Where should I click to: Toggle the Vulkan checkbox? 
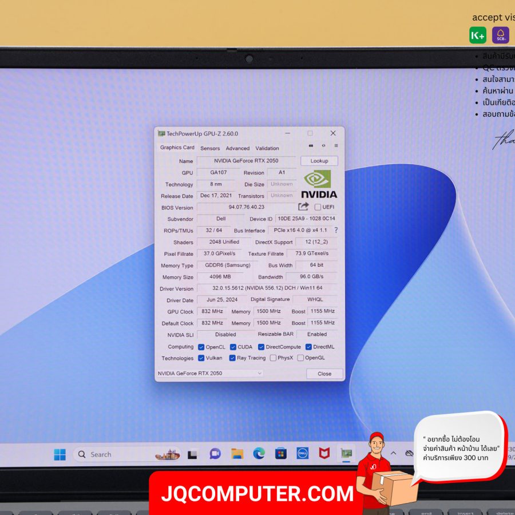(201, 358)
